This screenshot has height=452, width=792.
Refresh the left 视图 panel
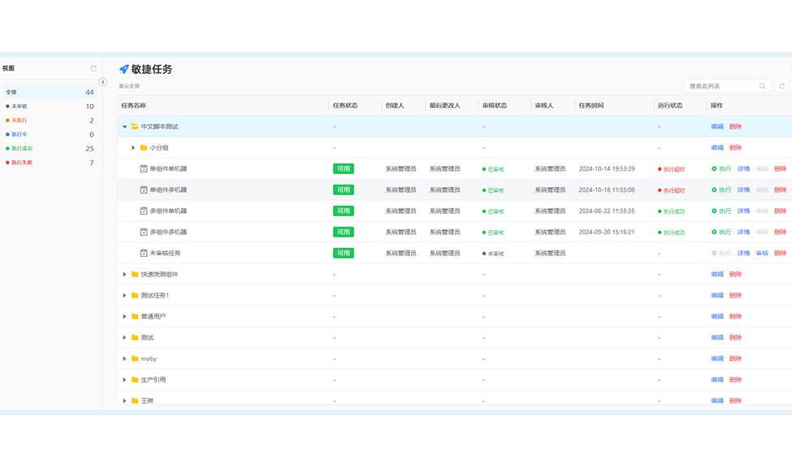[x=93, y=68]
